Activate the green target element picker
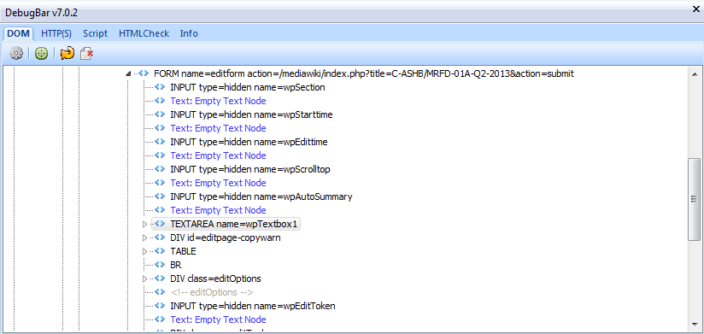704x334 pixels. pos(41,54)
